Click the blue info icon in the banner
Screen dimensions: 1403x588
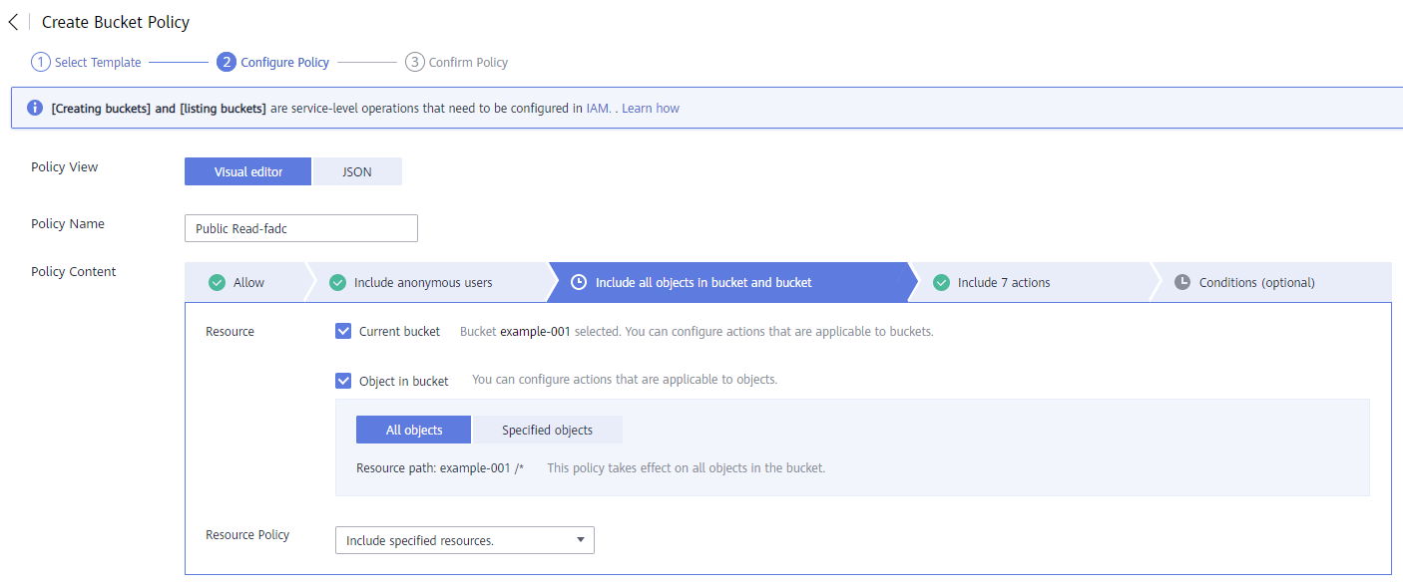pos(35,108)
